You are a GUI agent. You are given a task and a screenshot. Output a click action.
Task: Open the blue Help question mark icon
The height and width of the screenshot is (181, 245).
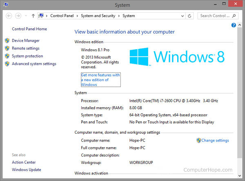234,25
